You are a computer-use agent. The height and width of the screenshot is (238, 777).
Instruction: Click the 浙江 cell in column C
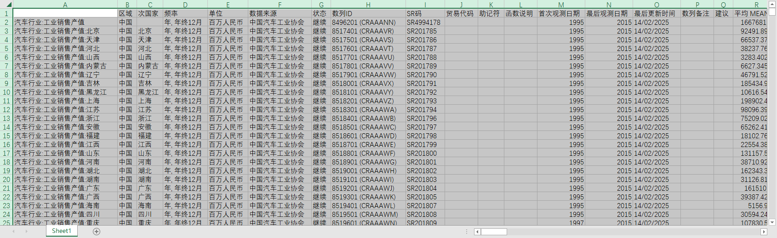150,118
